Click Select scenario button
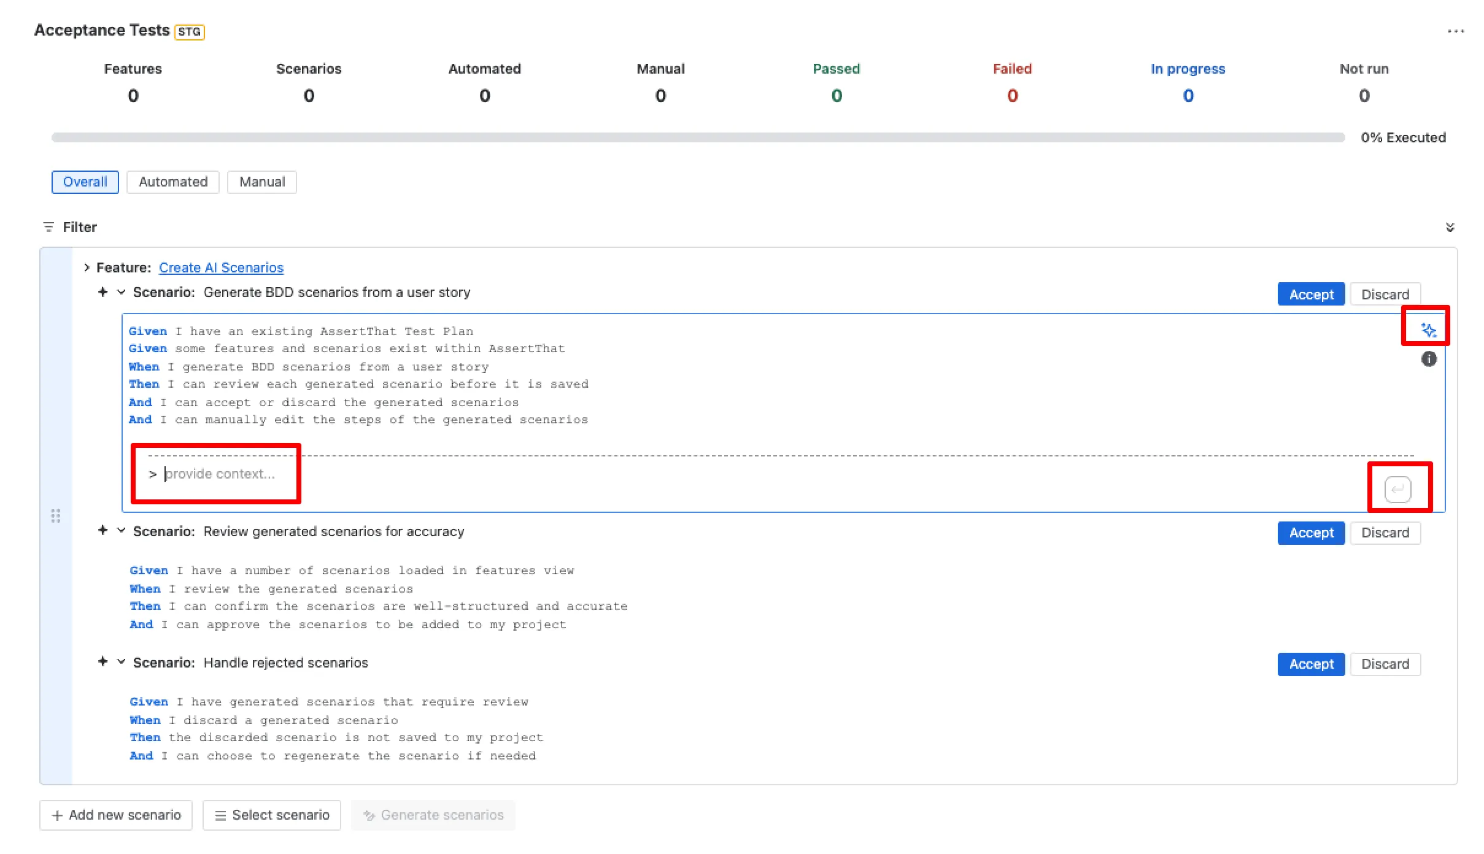Viewport: 1484px width, 854px height. pyautogui.click(x=272, y=815)
